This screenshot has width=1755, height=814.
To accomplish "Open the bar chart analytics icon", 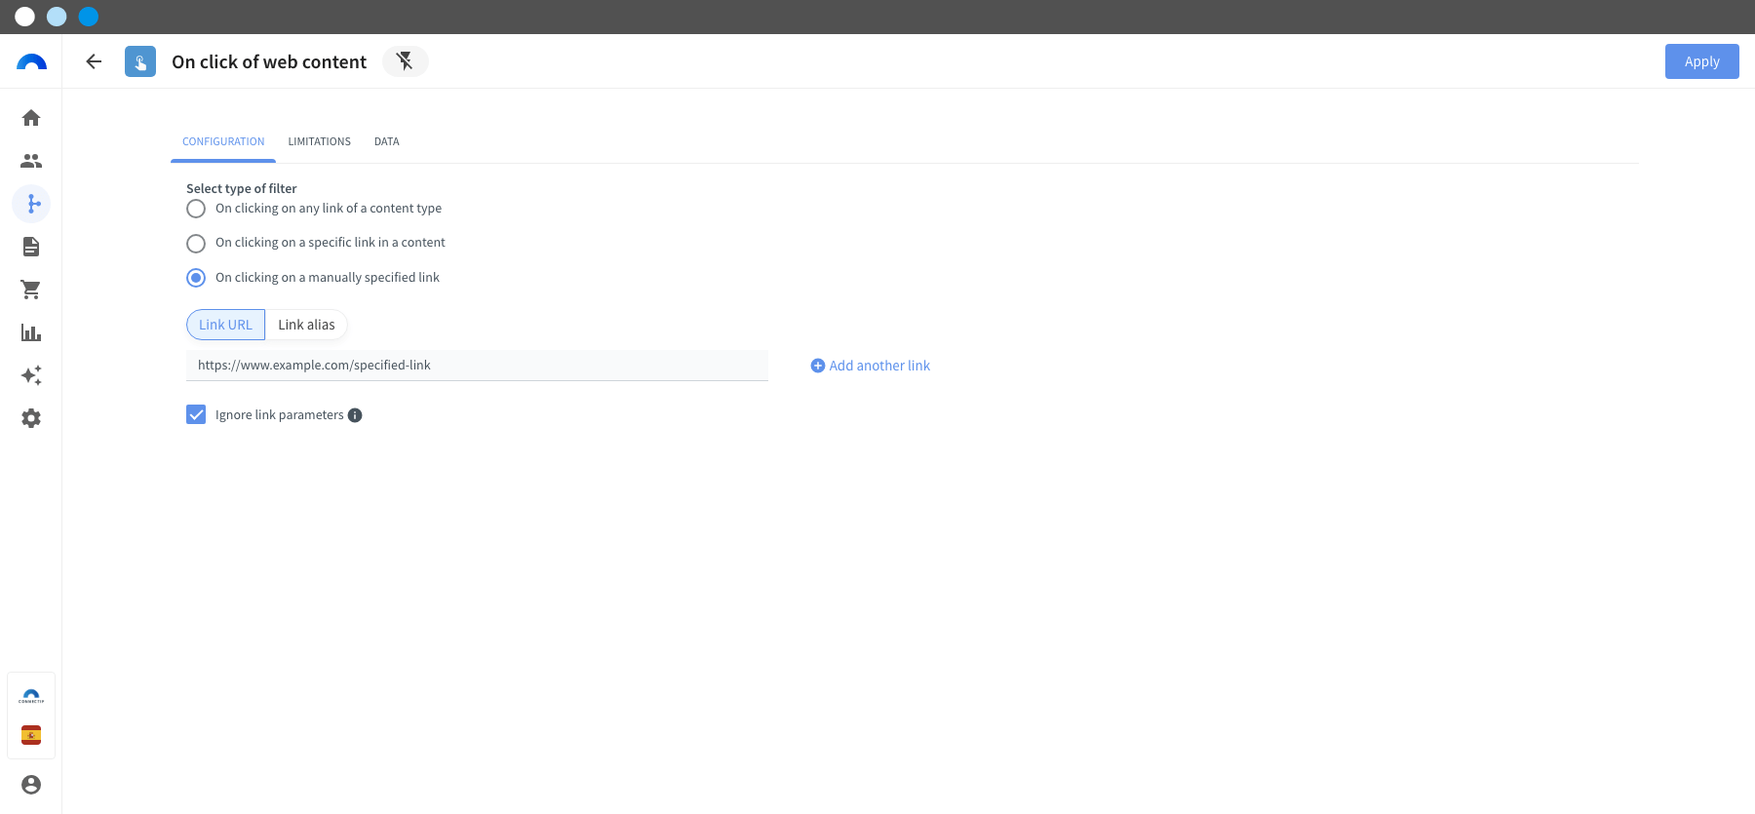I will click(31, 332).
